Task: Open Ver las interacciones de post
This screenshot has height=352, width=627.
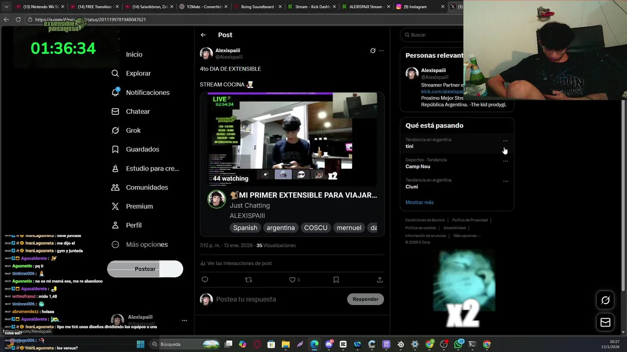Action: pos(236,263)
